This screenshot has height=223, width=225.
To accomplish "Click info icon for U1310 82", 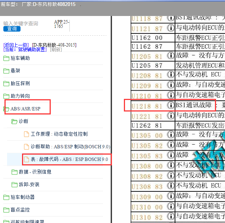I will pyautogui.click(x=171, y=216).
